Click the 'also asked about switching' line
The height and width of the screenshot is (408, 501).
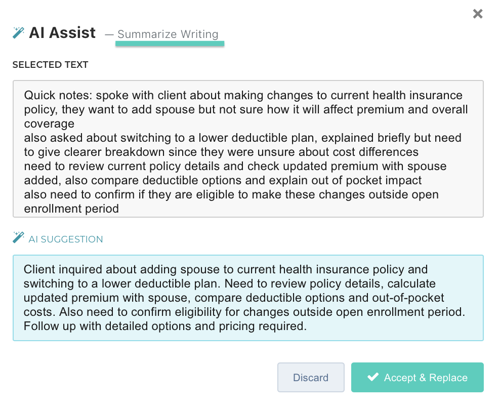[x=243, y=138]
